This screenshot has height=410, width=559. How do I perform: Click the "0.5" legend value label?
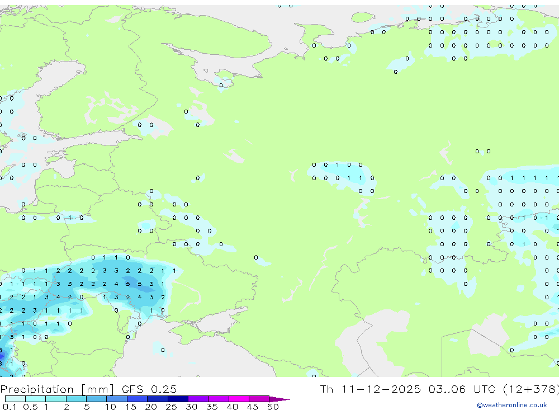[30, 407]
